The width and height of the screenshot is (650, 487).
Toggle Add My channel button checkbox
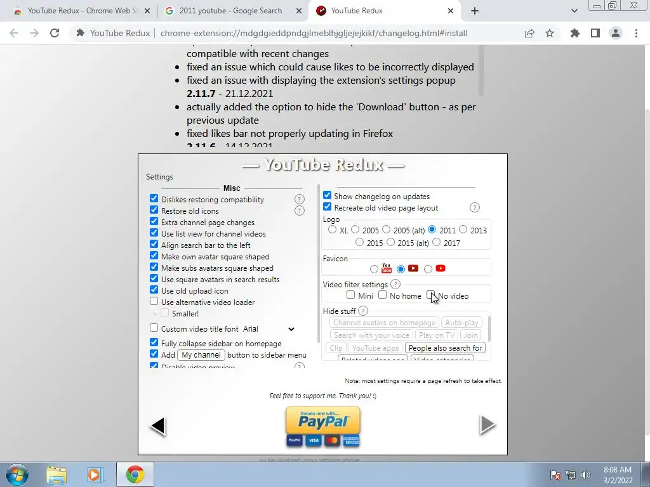[x=154, y=354]
